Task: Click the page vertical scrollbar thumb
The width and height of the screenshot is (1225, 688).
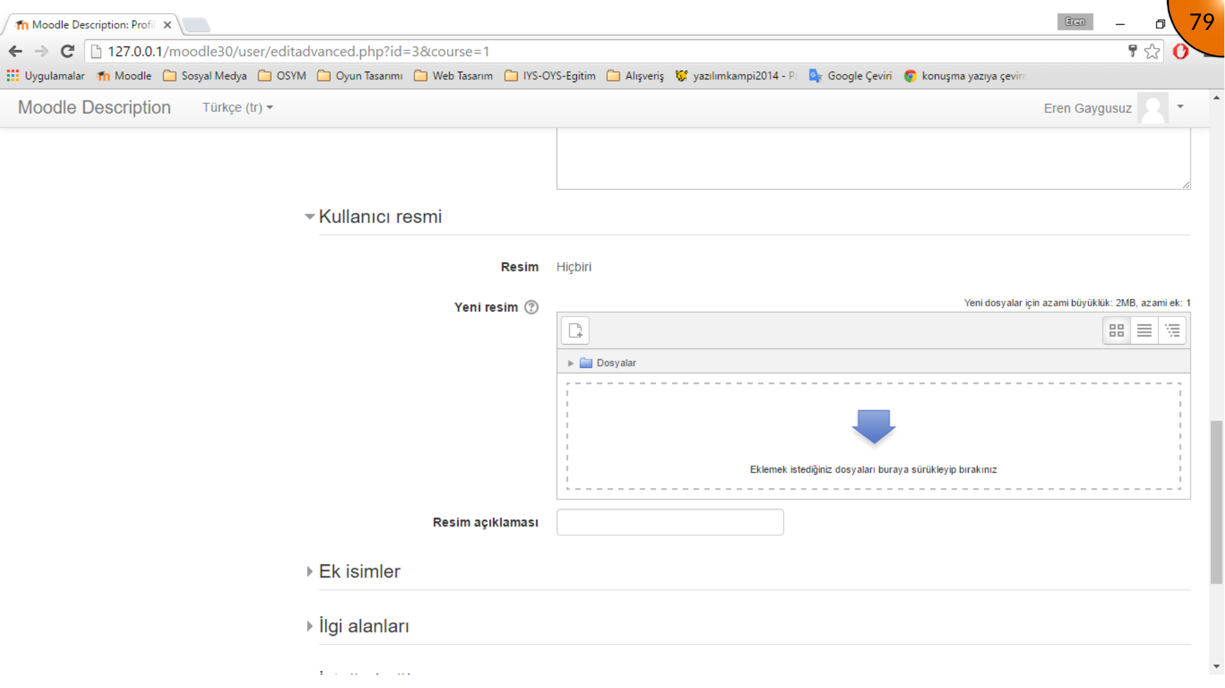Action: 1217,502
